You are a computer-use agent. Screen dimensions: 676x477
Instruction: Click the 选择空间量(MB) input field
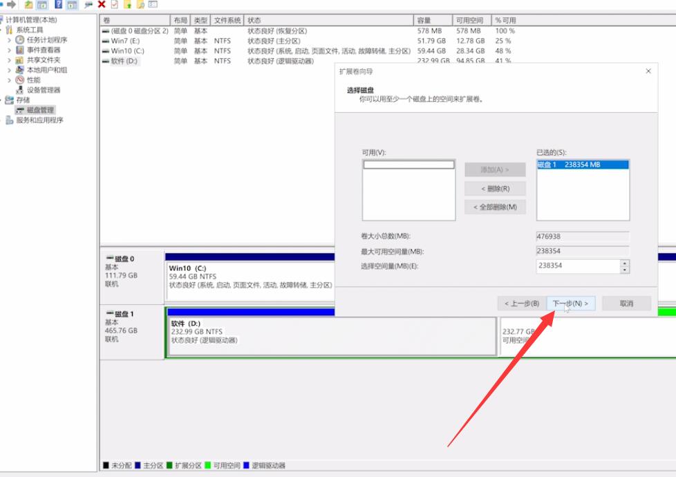coord(578,266)
